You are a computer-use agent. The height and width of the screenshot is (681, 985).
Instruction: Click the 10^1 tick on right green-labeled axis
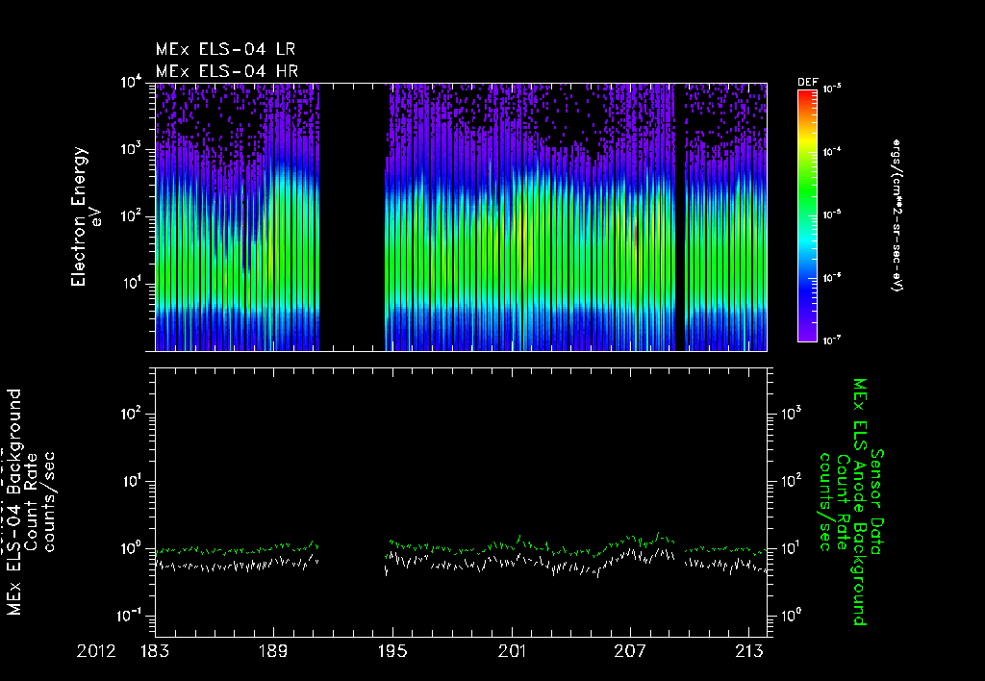point(793,548)
